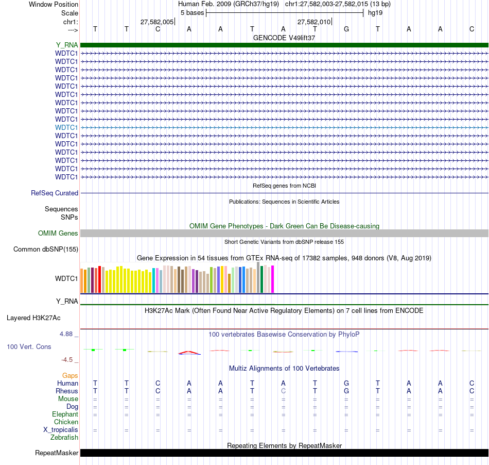Open the "GENCODE V49lift37" track title

pos(284,38)
